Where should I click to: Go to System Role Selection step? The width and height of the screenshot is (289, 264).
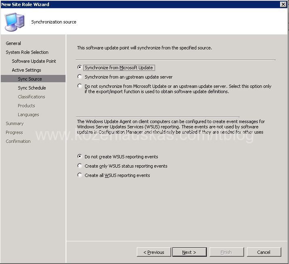tap(27, 52)
